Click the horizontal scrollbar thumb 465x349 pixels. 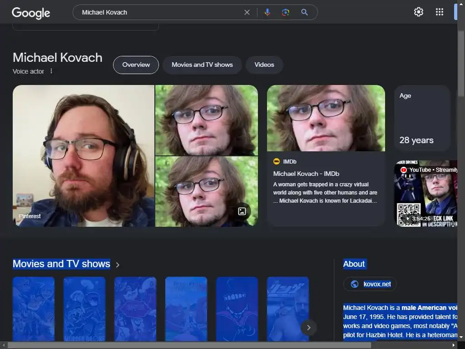189,345
